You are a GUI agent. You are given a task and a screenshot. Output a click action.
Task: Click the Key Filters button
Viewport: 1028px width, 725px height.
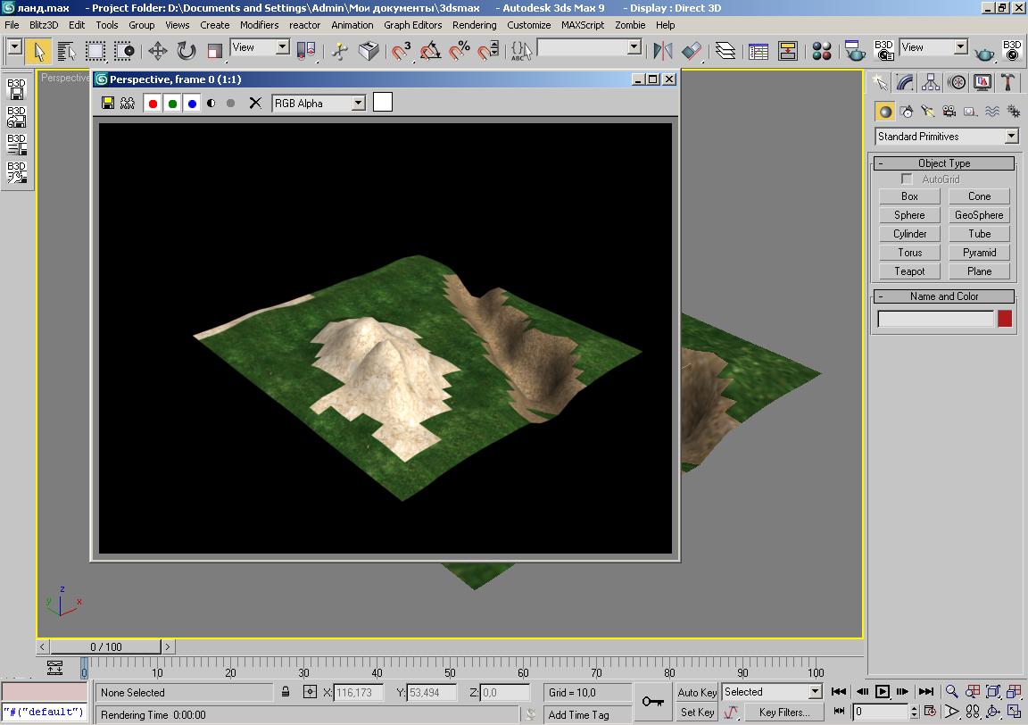[x=783, y=712]
